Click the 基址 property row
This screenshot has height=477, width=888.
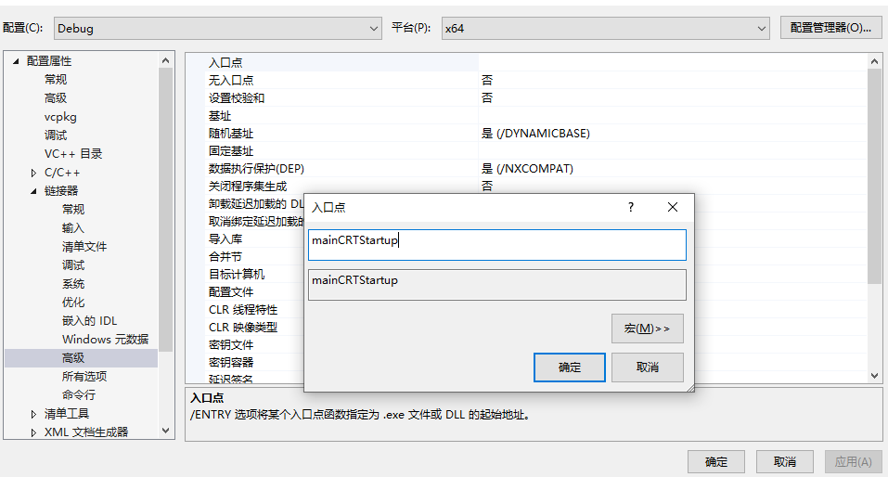coord(535,116)
